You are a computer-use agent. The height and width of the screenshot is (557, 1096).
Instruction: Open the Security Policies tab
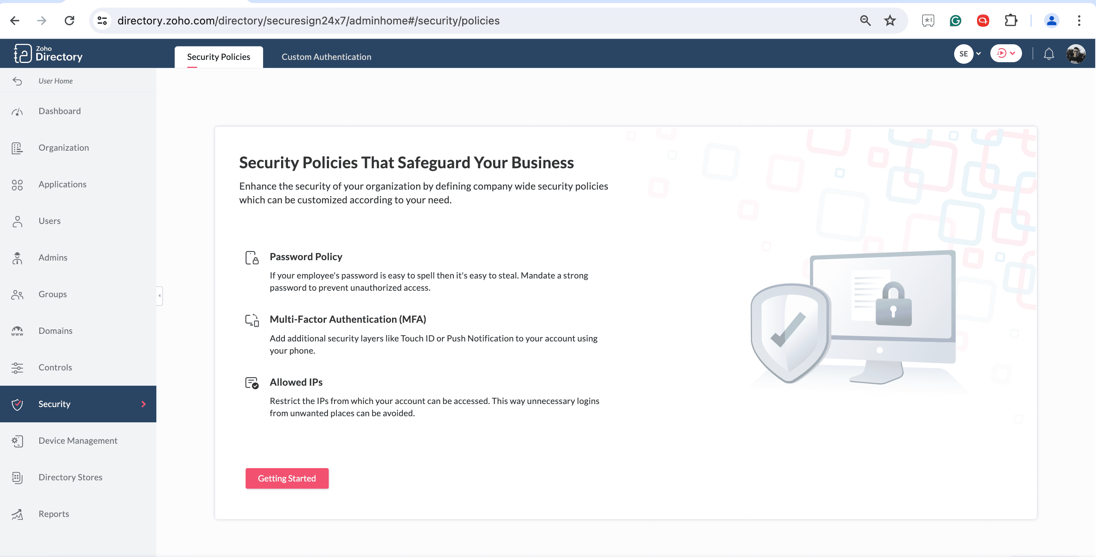[219, 56]
